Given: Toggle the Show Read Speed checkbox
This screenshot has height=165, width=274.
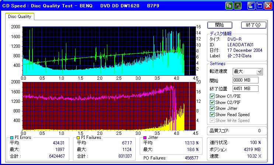Looking at the screenshot, I should [212, 115].
